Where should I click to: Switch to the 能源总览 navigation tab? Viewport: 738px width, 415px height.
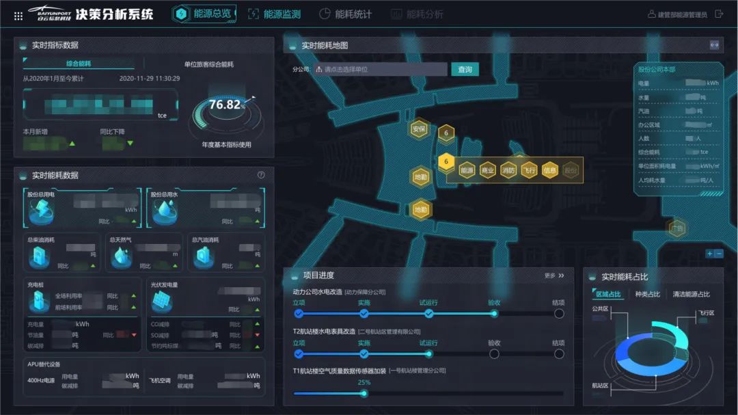point(204,14)
